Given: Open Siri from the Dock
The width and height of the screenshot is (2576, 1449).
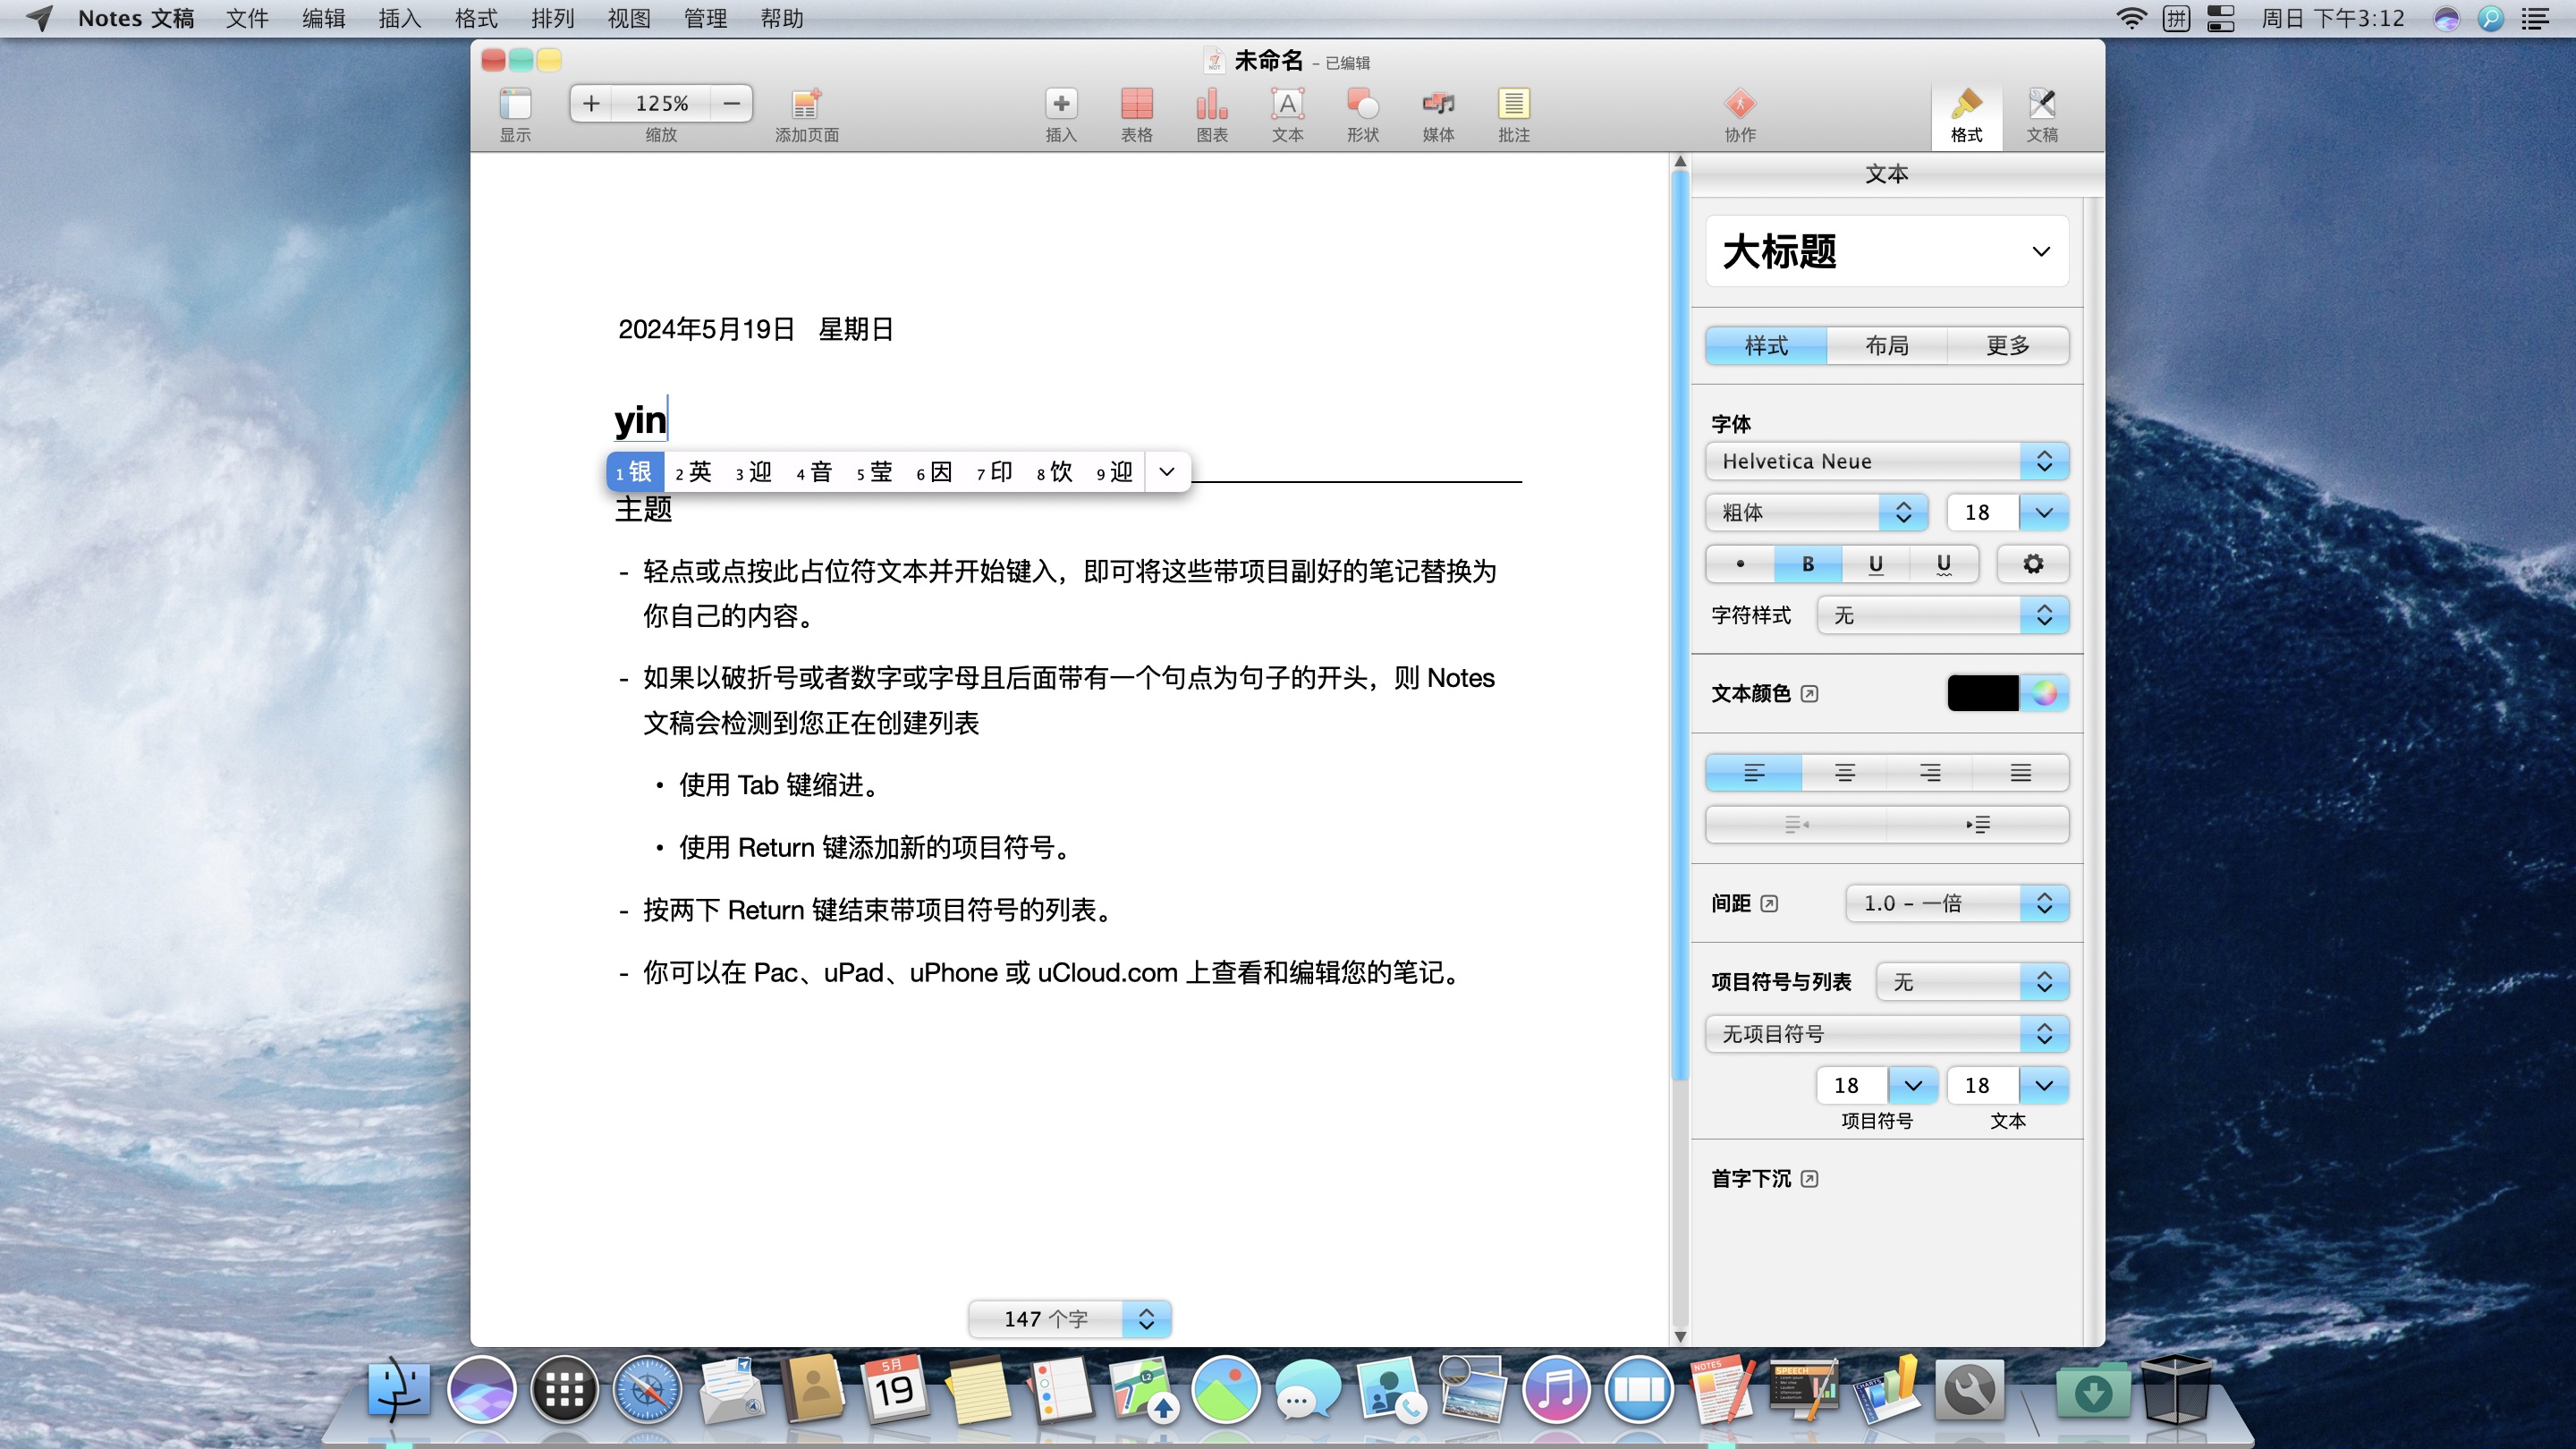Looking at the screenshot, I should pos(481,1389).
